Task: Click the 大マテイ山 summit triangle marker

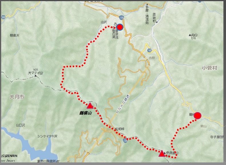Action: click(x=35, y=75)
